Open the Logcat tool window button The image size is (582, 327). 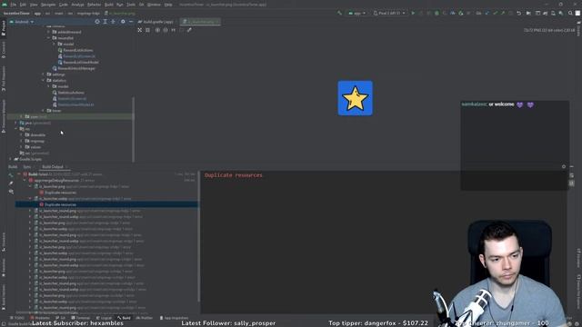pos(104,318)
